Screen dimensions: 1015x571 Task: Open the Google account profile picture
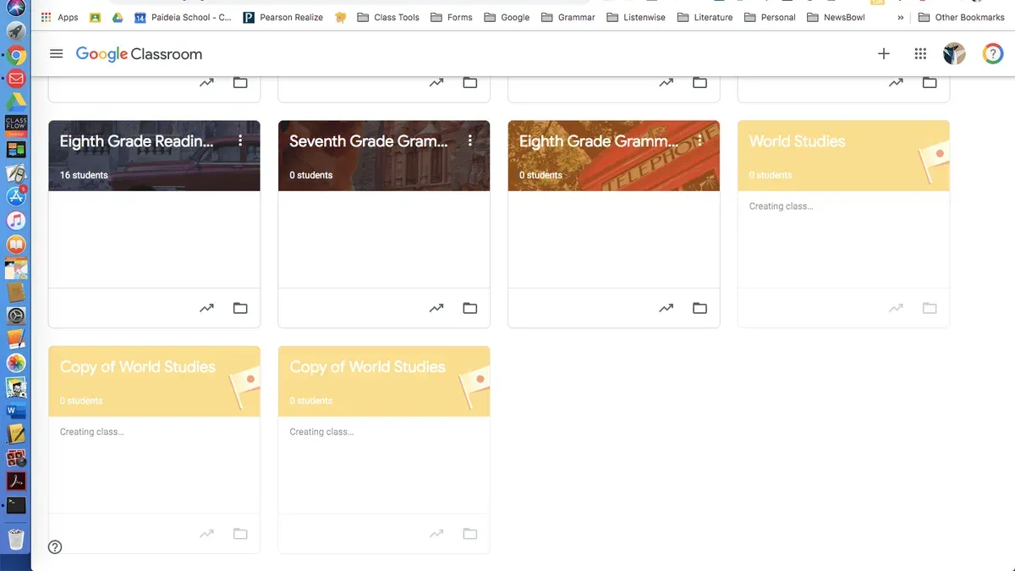click(x=954, y=54)
